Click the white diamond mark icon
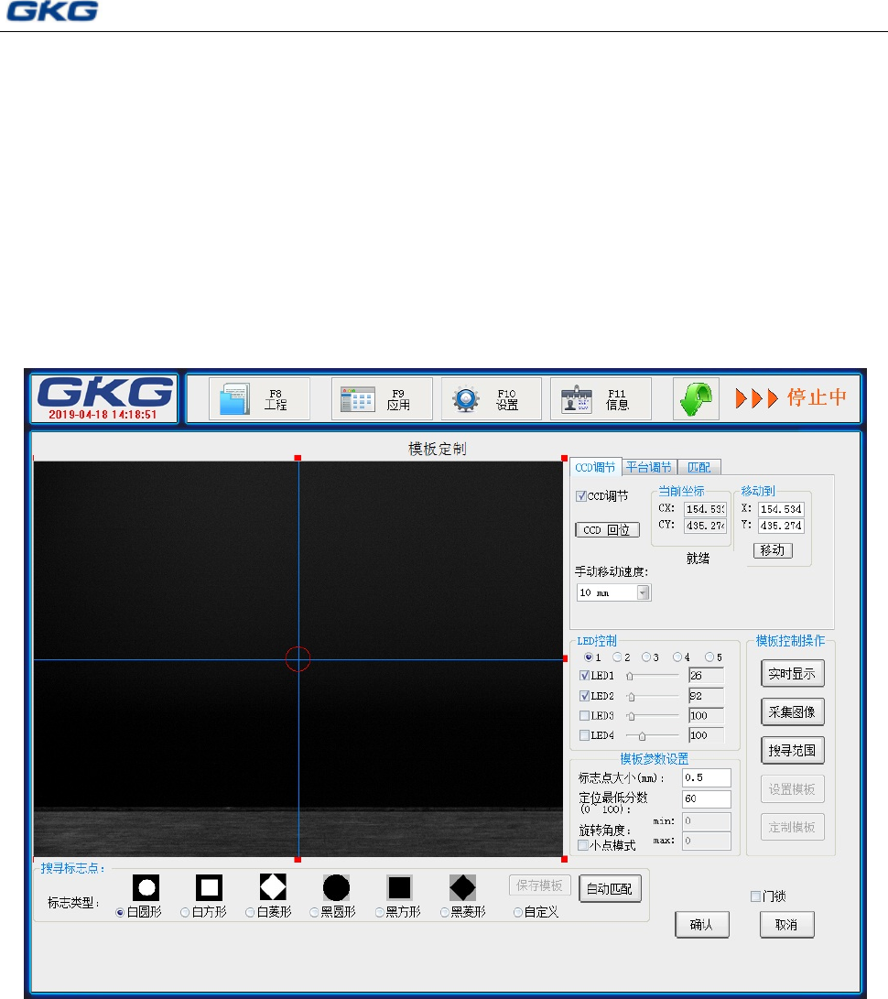The width and height of the screenshot is (888, 999). 273,887
